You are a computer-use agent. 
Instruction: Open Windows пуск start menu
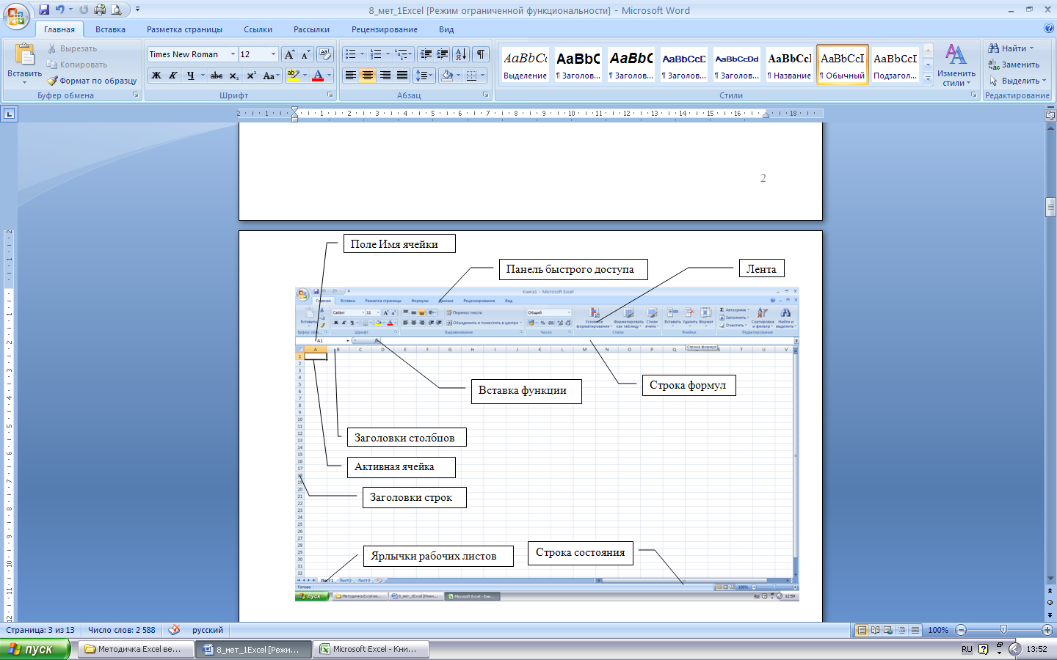click(x=34, y=649)
